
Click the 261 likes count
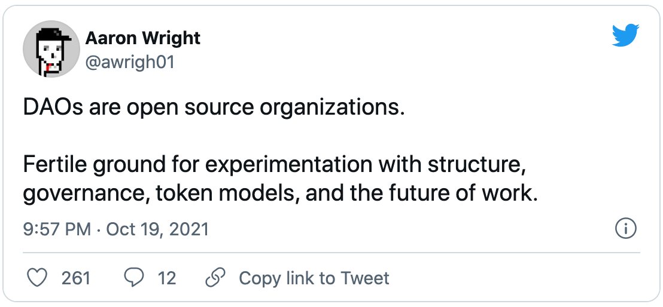75,278
